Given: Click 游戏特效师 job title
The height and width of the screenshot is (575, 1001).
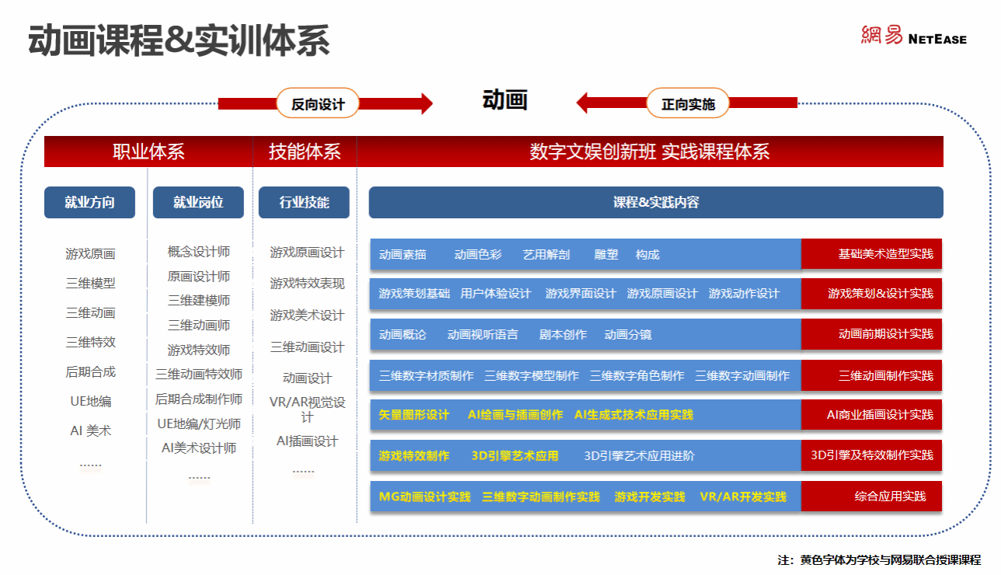Looking at the screenshot, I should coord(199,350).
